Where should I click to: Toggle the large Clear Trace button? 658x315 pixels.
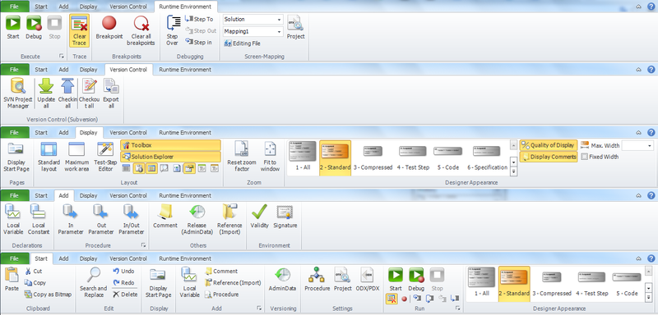coord(79,30)
